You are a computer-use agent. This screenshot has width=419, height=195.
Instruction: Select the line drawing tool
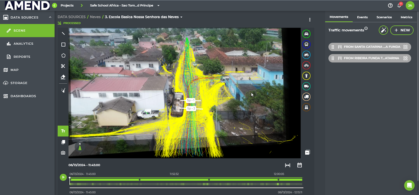(63, 34)
